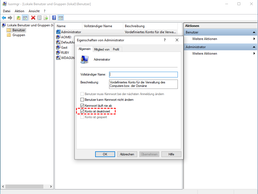Switch to the Profil tab
This screenshot has width=258, height=194.
(116, 49)
